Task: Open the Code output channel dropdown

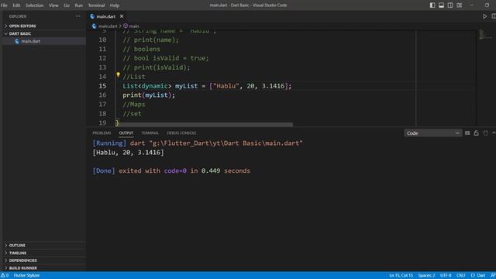Action: (x=432, y=133)
